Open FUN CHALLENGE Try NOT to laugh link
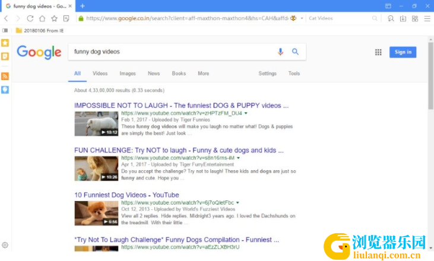 179,150
